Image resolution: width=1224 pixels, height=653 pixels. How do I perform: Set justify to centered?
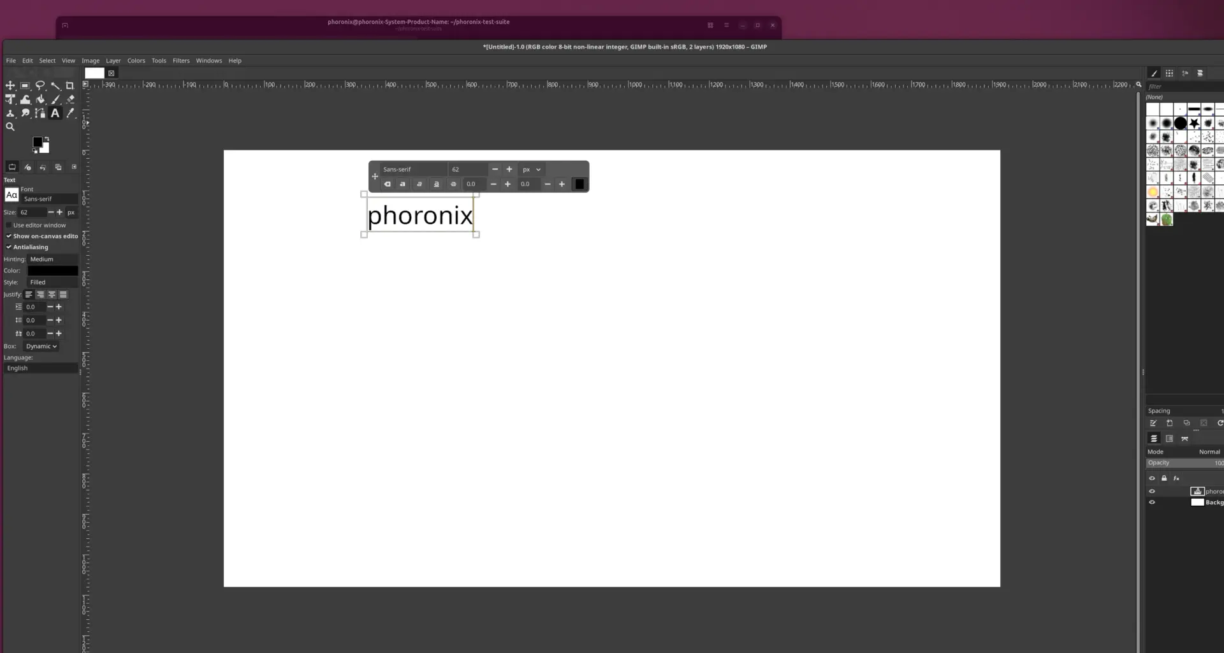pyautogui.click(x=52, y=295)
